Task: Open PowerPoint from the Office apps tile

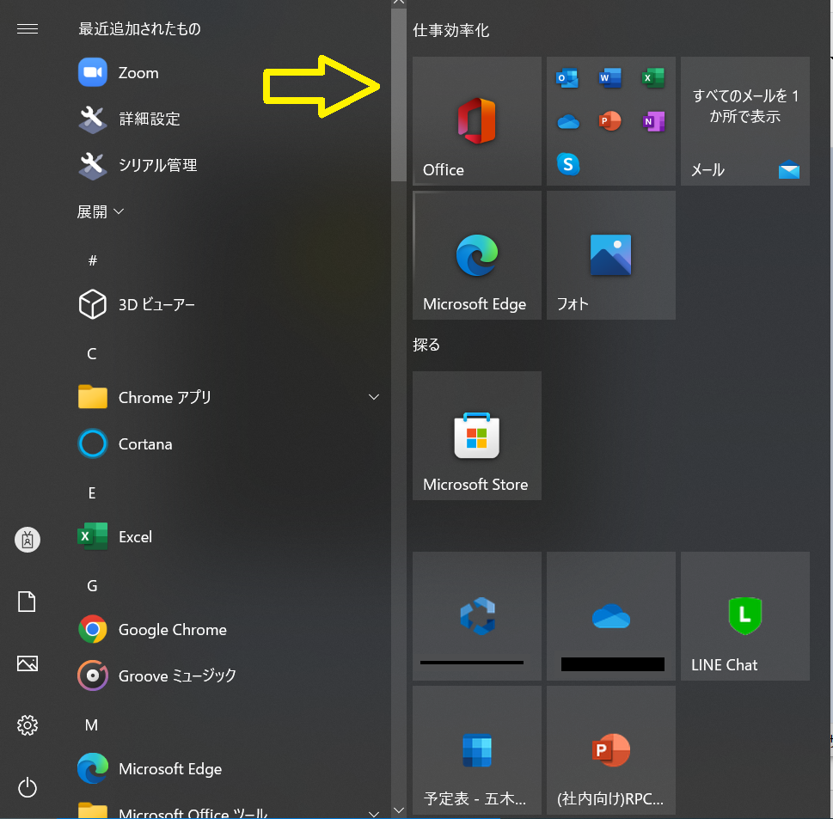Action: tap(610, 121)
